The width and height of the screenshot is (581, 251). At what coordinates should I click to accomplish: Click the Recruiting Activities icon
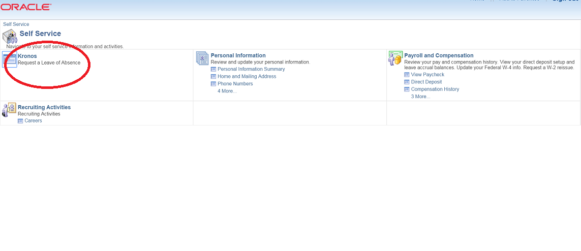[9, 110]
